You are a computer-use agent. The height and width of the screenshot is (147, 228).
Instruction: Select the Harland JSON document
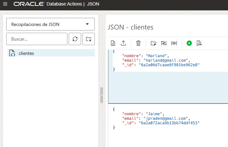[x=168, y=77]
